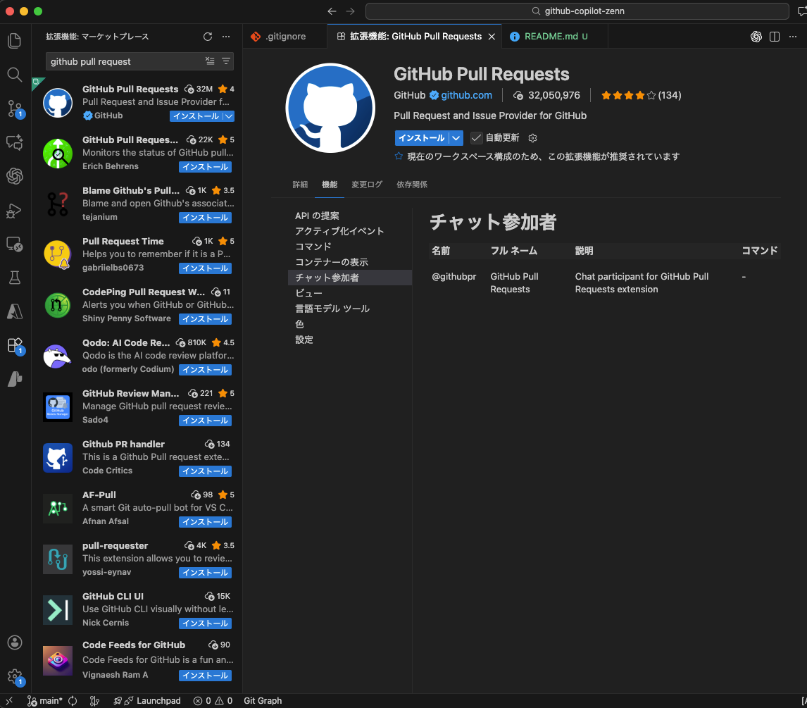Split the editor to the right
Viewport: 807px width, 708px height.
click(x=774, y=37)
